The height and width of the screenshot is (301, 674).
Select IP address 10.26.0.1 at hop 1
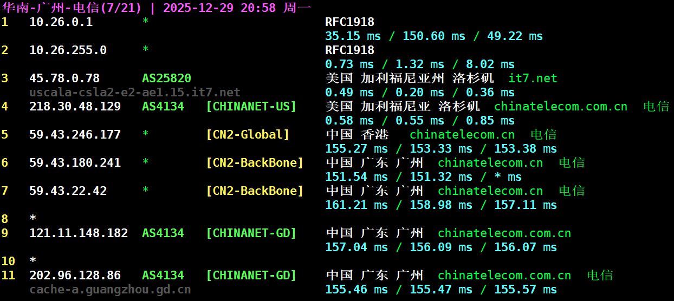61,22
